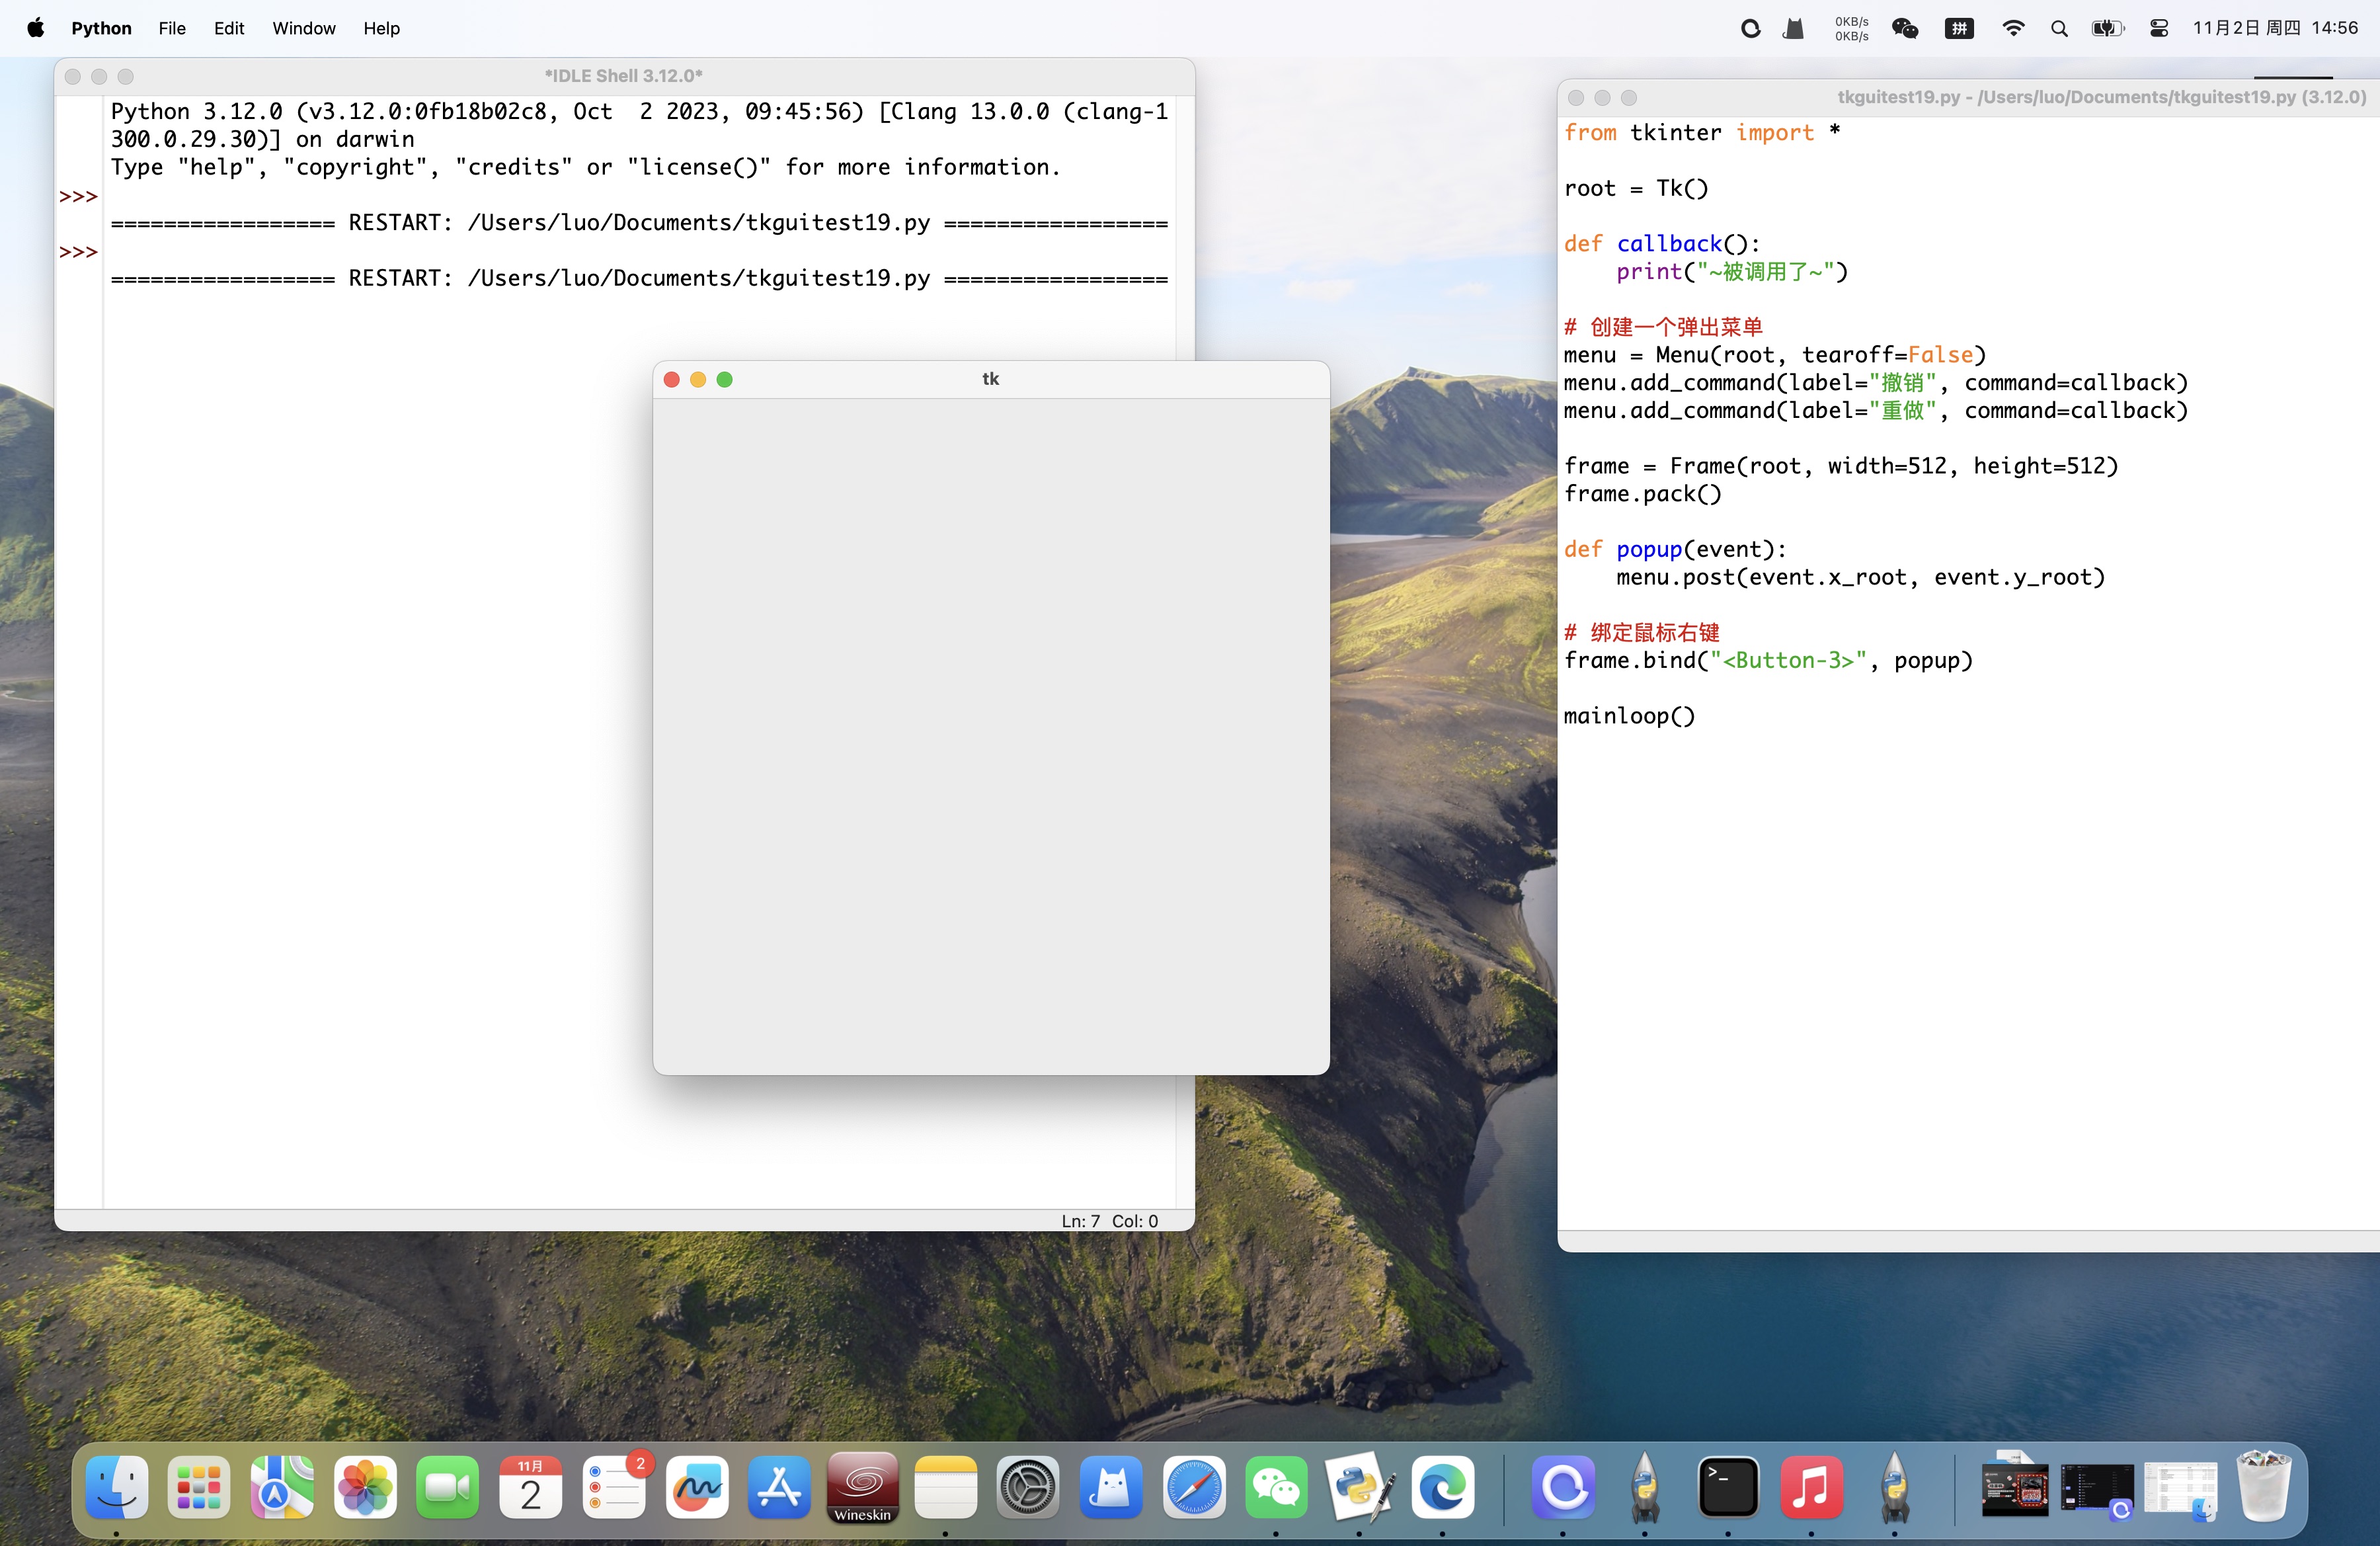Open the yellow Notes app
The image size is (2380, 1546).
click(945, 1487)
